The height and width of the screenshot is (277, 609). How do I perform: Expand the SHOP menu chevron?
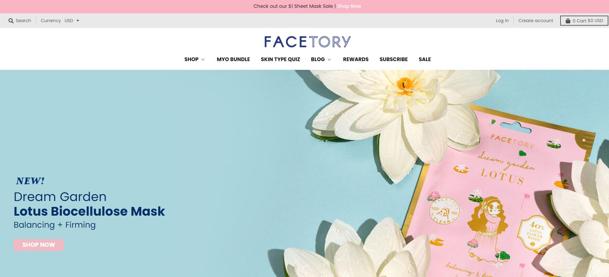[x=203, y=59]
